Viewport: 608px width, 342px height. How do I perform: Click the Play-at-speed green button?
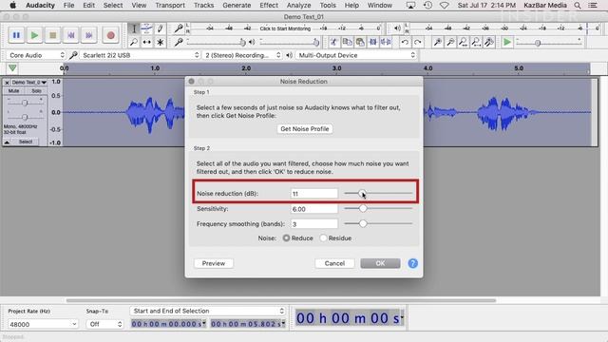(506, 42)
